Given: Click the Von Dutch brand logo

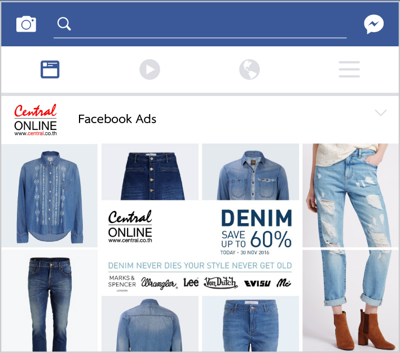Looking at the screenshot, I should pos(221,283).
